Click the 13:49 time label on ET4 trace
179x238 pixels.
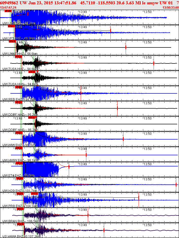pyautogui.click(x=83, y=164)
